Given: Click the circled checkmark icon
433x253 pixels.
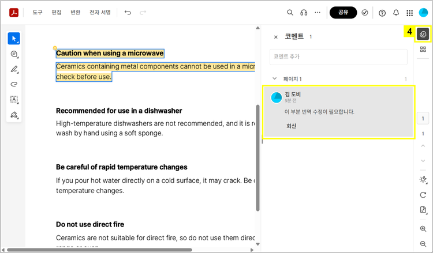Looking at the screenshot, I should [365, 13].
